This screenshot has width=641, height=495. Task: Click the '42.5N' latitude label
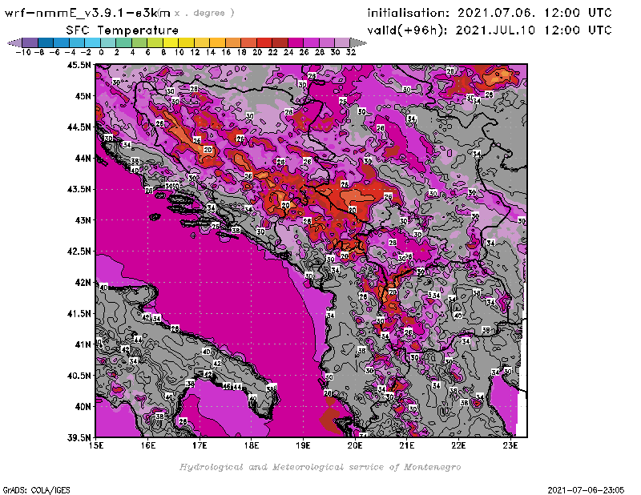[79, 252]
